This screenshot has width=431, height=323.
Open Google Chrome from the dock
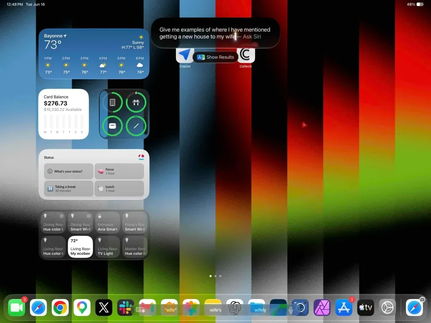[60, 307]
